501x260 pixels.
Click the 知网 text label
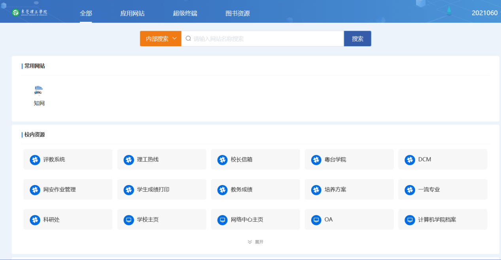[x=39, y=103]
